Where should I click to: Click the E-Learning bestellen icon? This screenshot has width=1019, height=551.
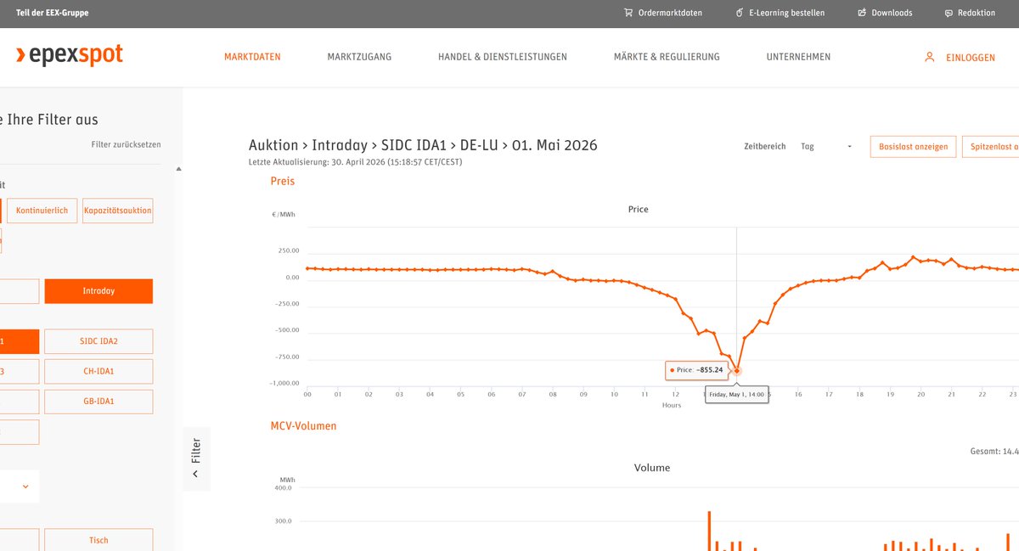tap(740, 13)
